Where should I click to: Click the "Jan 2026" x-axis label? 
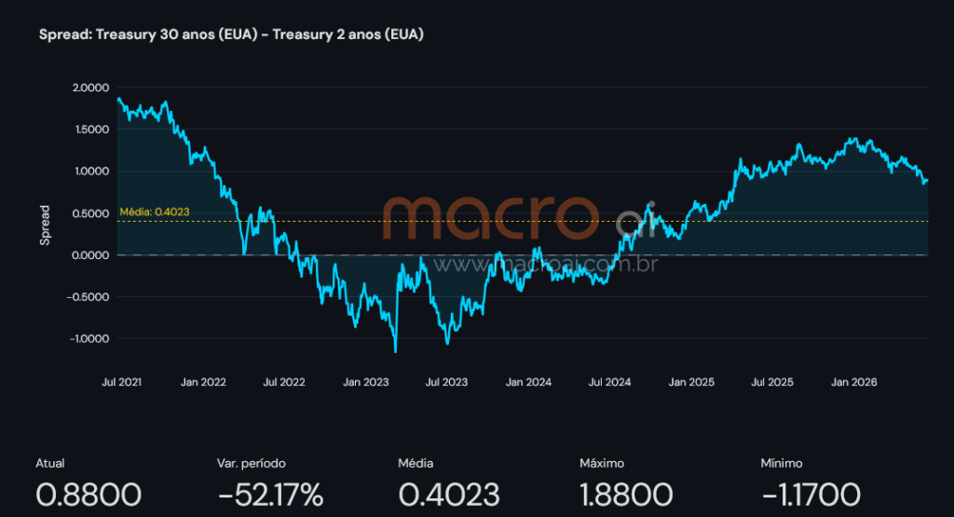pos(854,382)
